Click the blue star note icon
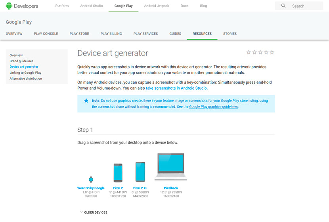The width and height of the screenshot is (329, 222). 86,101
